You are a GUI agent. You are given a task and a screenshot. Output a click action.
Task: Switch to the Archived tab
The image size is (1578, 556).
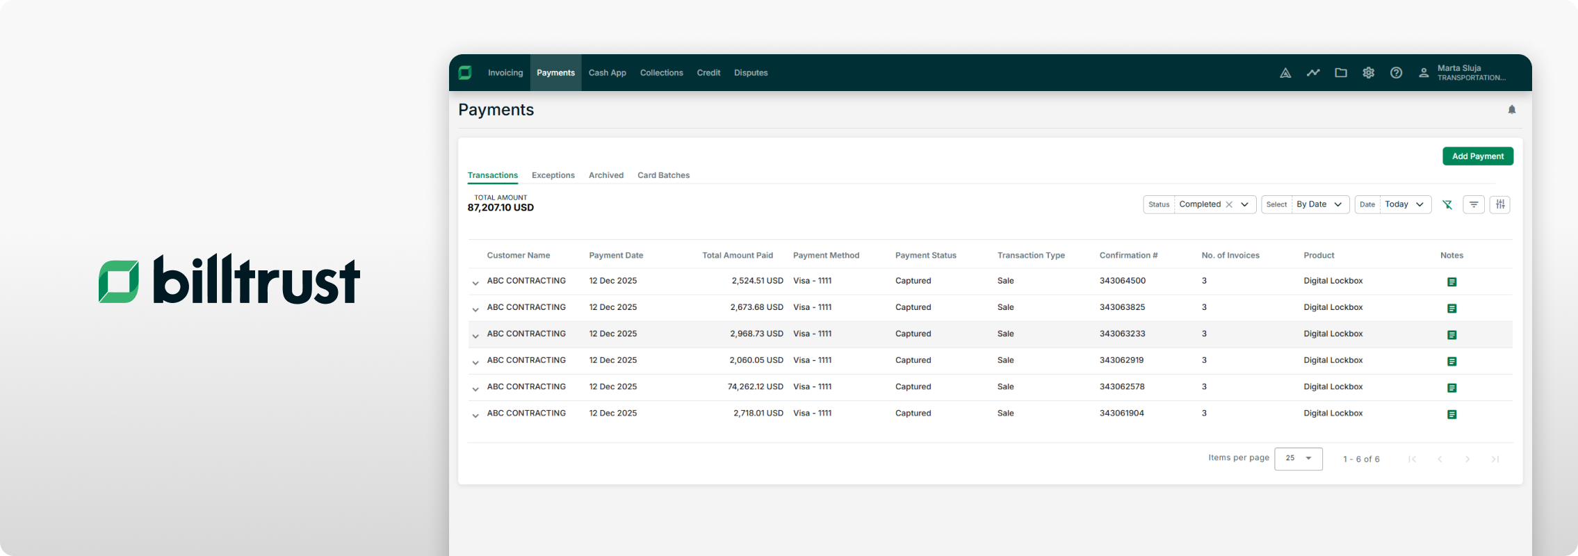pyautogui.click(x=606, y=175)
